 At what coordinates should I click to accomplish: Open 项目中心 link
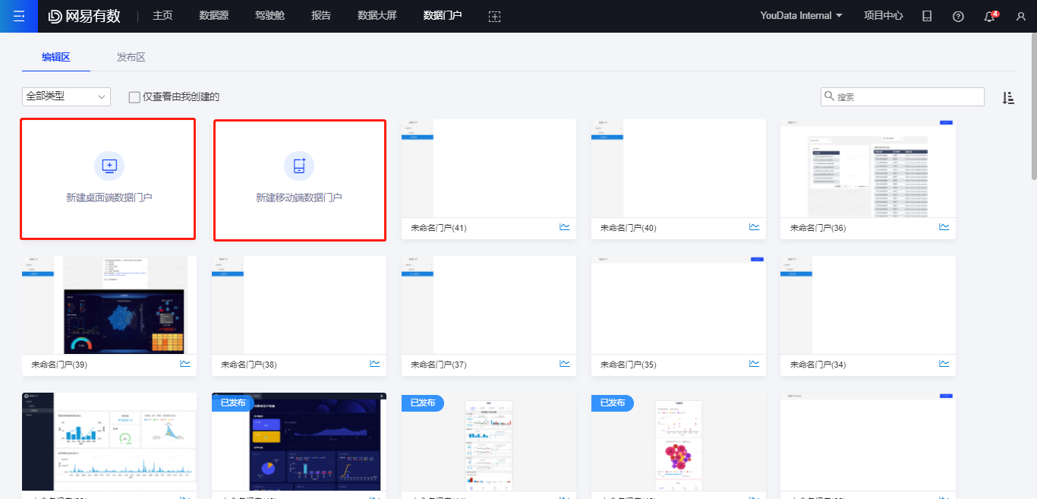pyautogui.click(x=884, y=16)
